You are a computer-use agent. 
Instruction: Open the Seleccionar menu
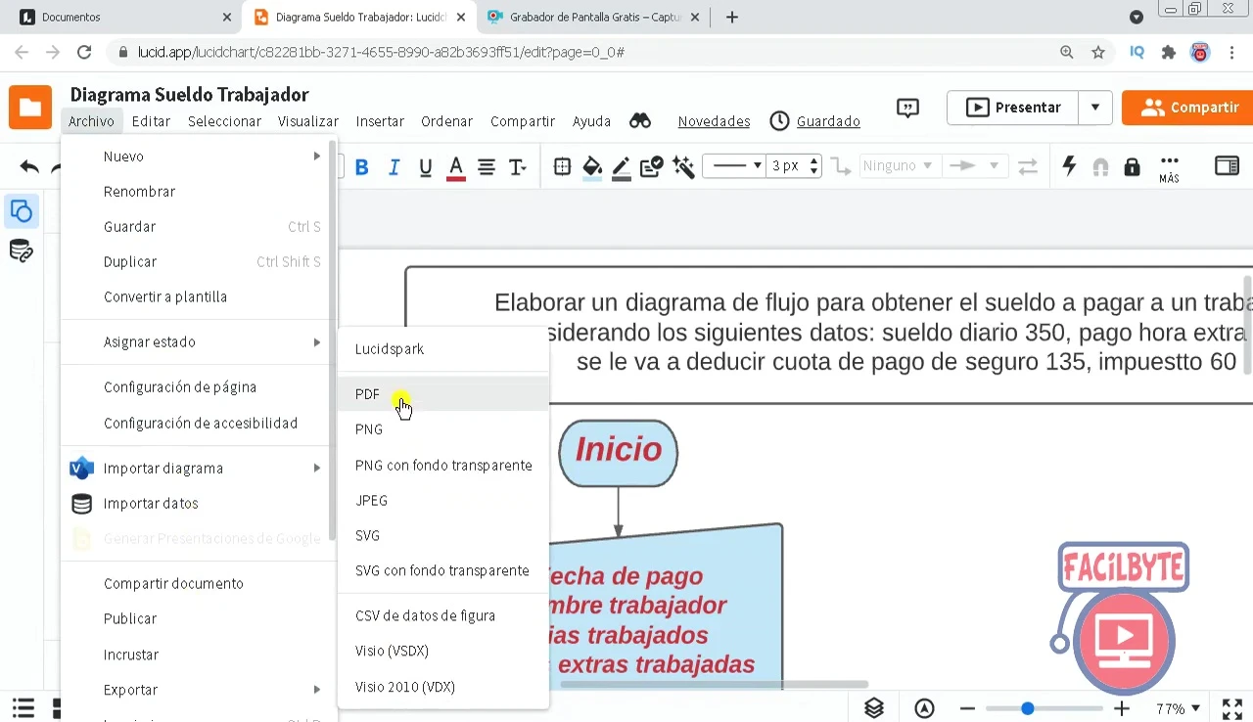(224, 121)
